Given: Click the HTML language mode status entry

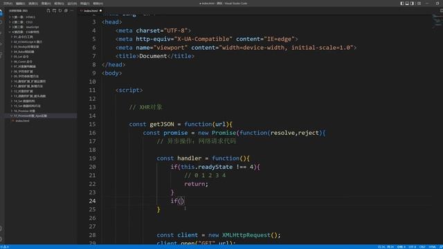Looking at the screenshot, I should pos(432,247).
